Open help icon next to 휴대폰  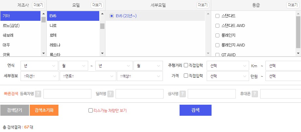255,94
